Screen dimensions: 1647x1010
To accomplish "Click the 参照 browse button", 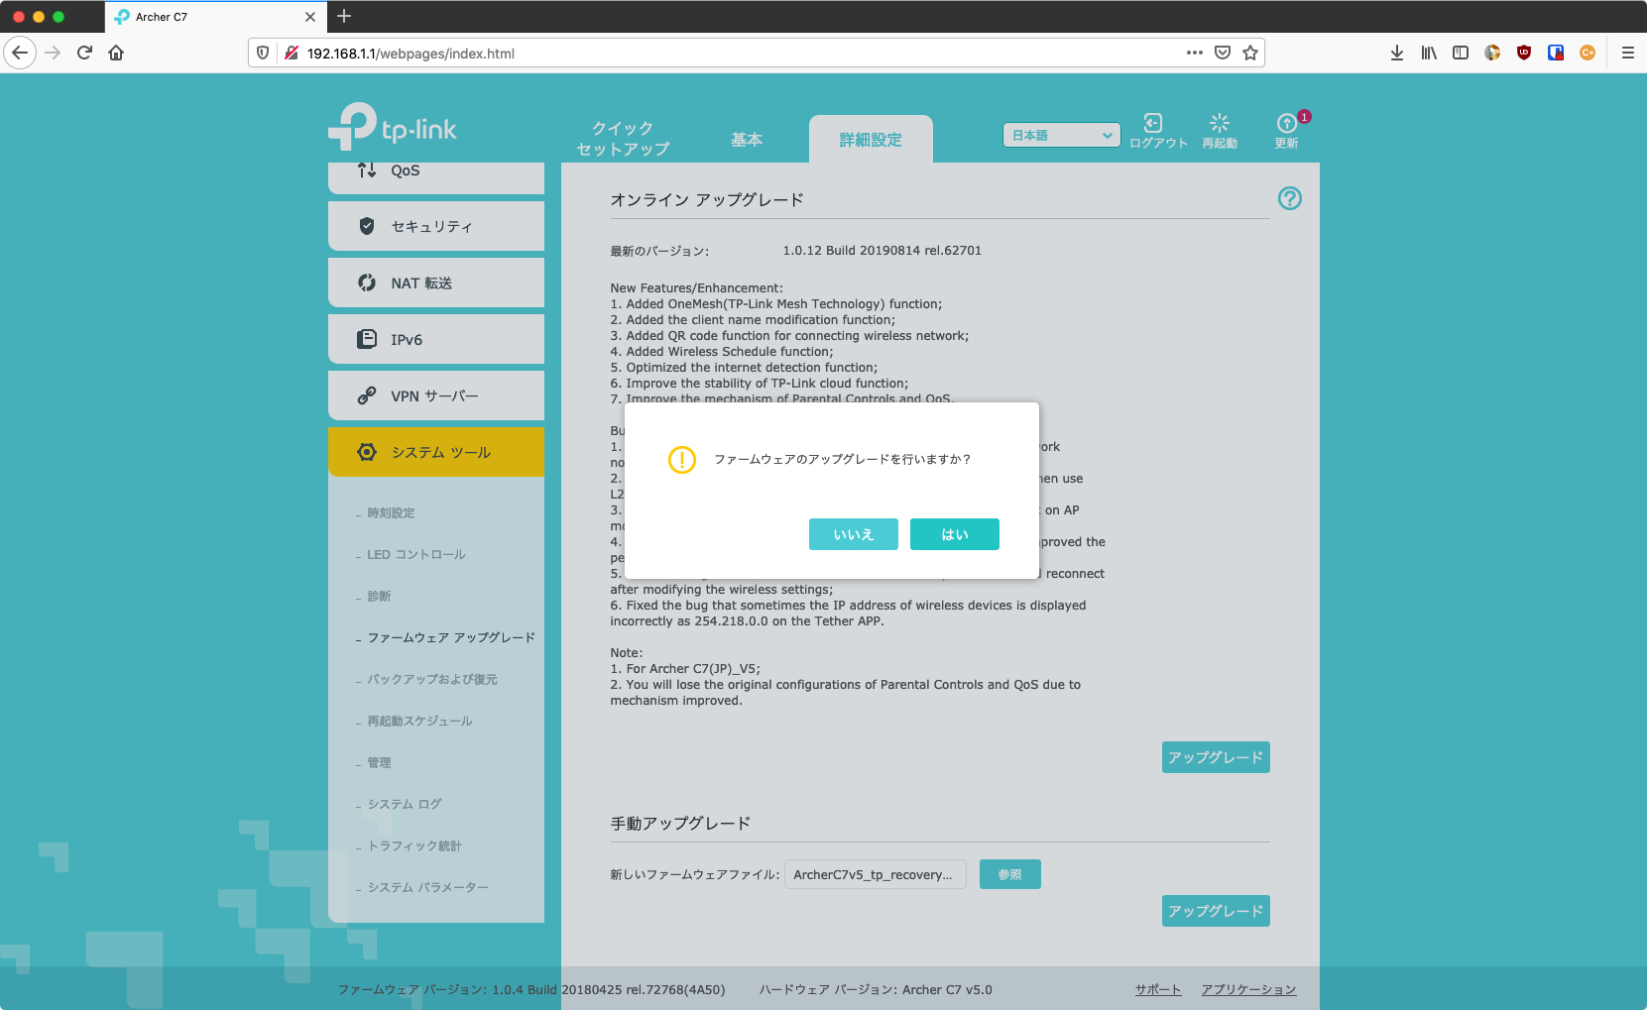I will click(1009, 874).
